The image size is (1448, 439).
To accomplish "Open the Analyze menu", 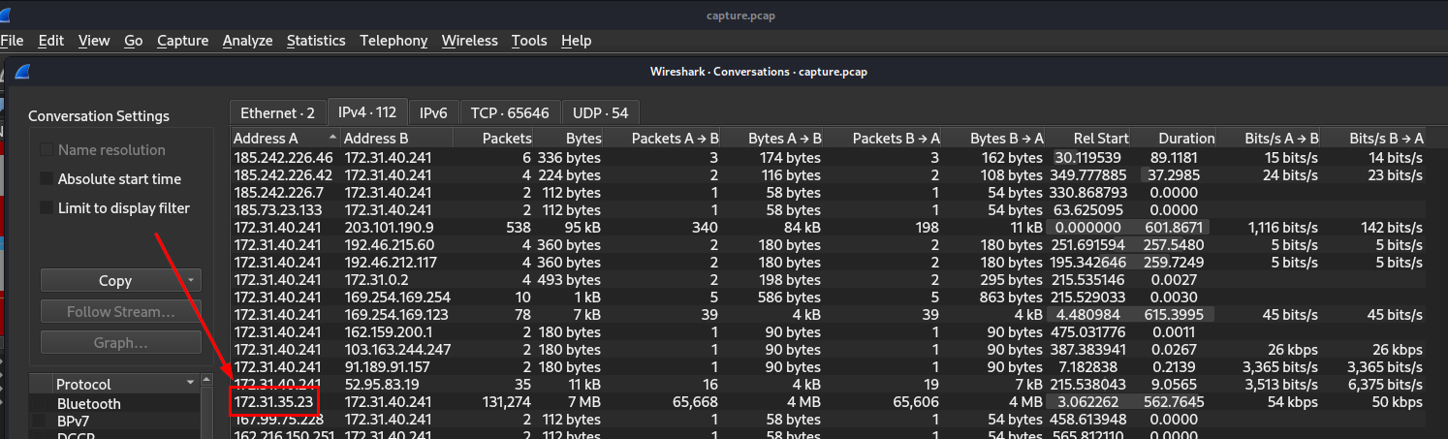I will (x=247, y=41).
